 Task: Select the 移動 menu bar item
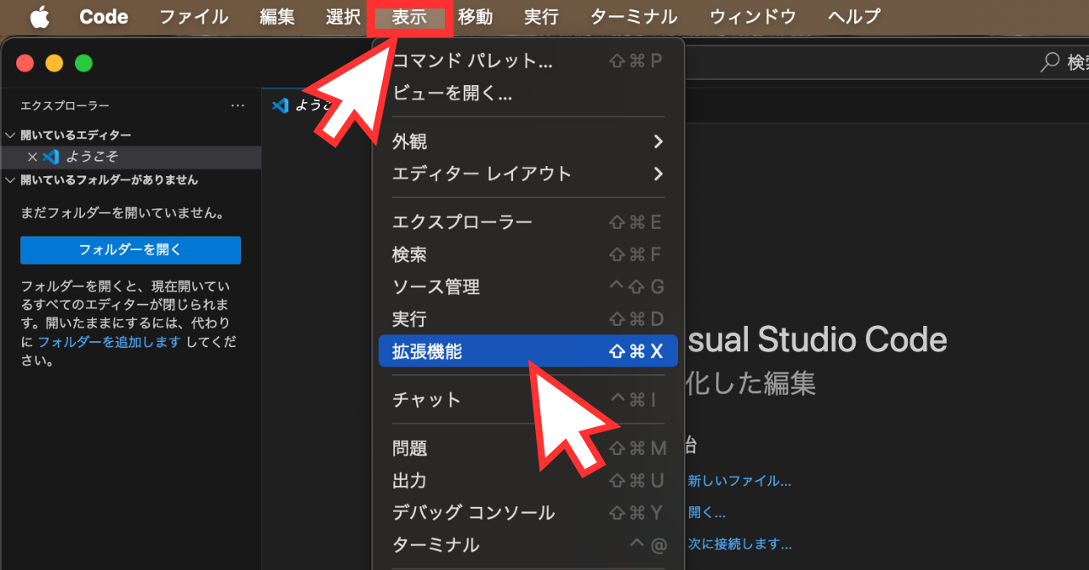[x=476, y=16]
